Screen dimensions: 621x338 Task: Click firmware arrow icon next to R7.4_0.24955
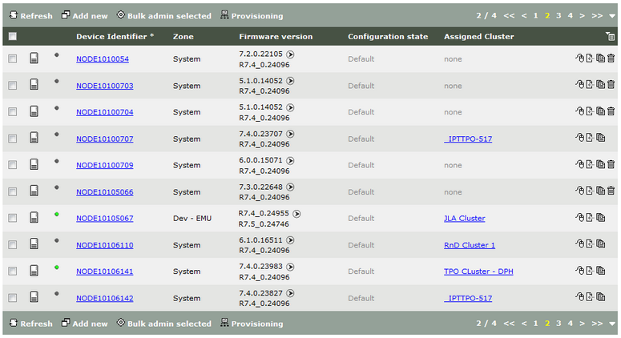point(296,214)
